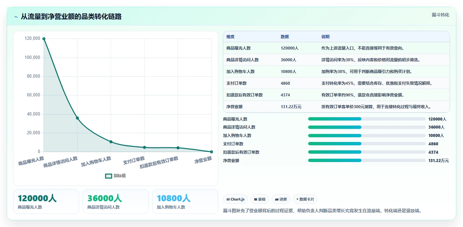
Task: Click the 维度 table column header
Action: pyautogui.click(x=230, y=37)
